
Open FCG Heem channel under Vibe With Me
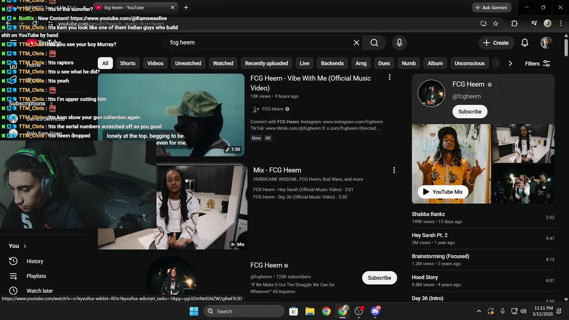click(272, 109)
